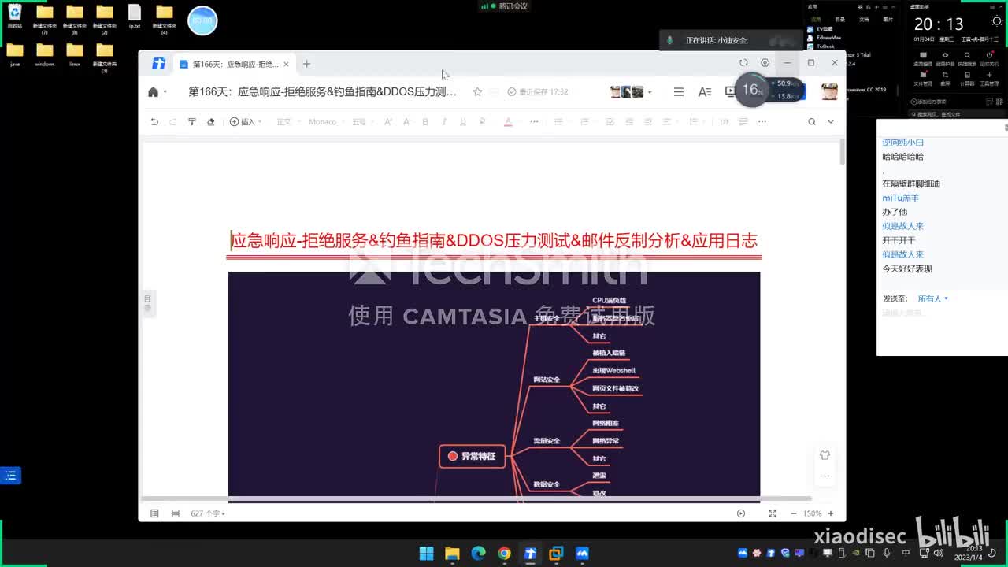Viewport: 1008px width, 567px height.
Task: Click the EdrawMax shortcut in widget list
Action: pyautogui.click(x=822, y=38)
